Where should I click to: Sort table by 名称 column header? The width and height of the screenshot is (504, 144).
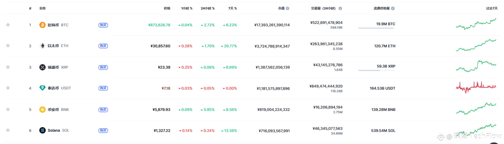43,8
